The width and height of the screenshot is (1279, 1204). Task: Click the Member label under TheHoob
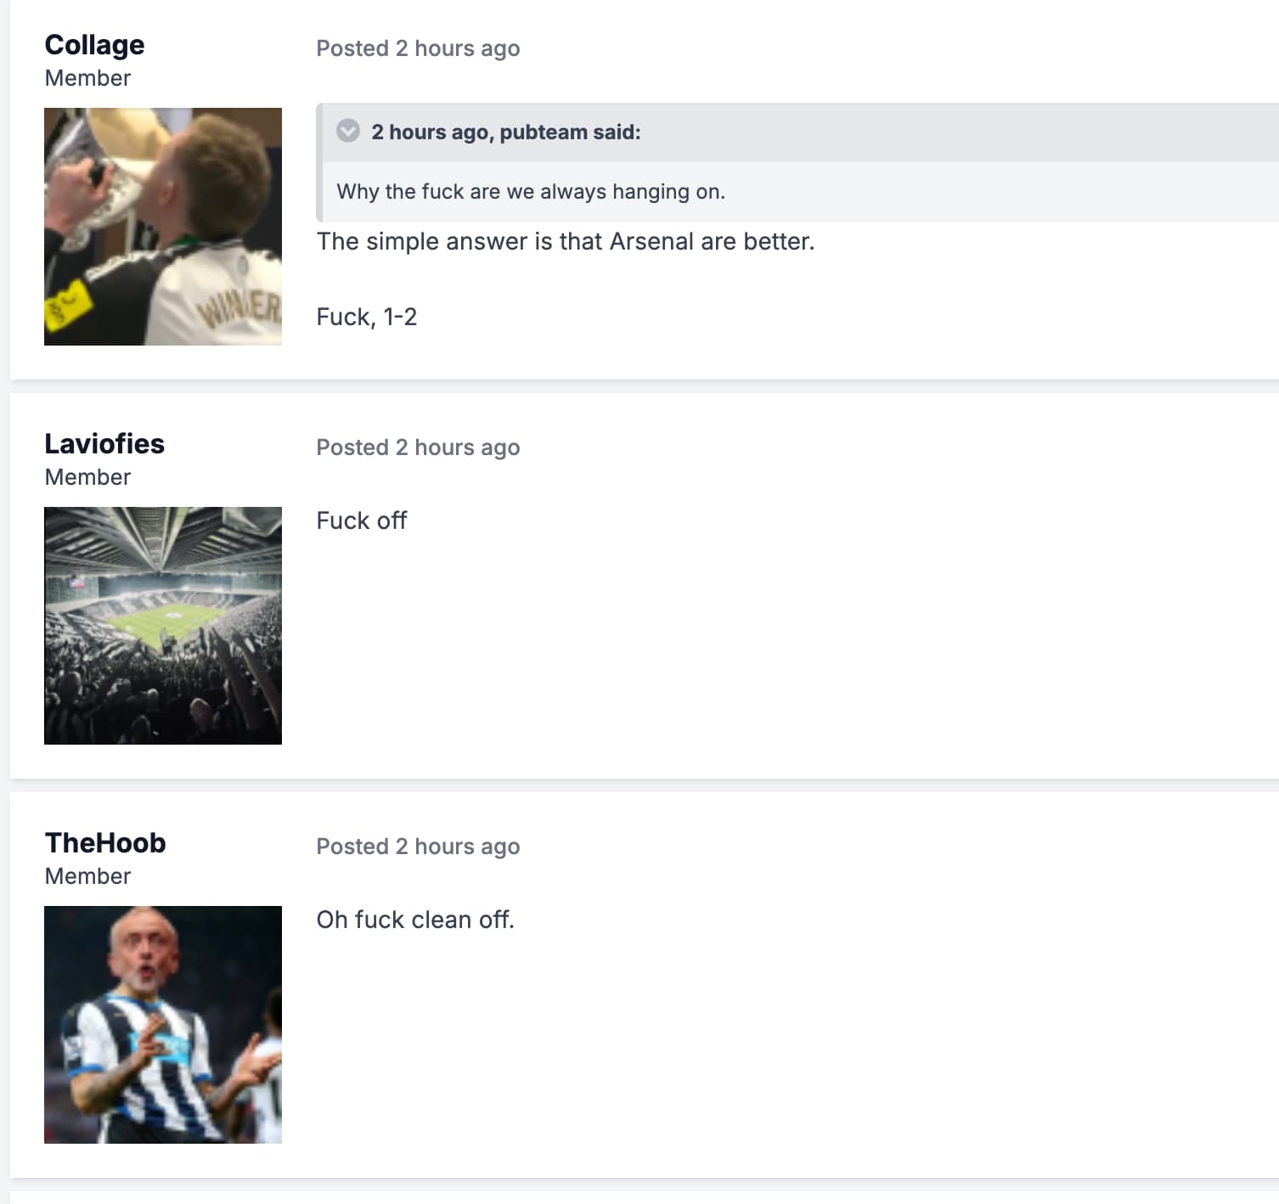[x=87, y=876]
